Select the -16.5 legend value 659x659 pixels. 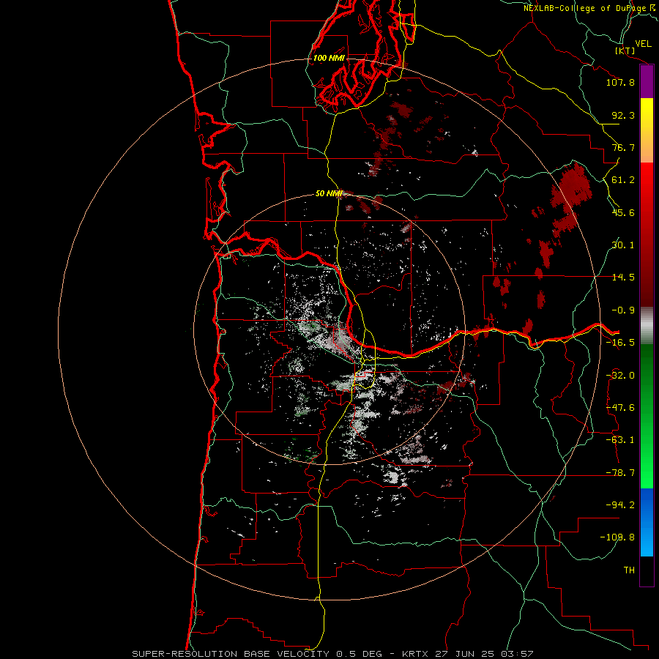click(x=620, y=343)
